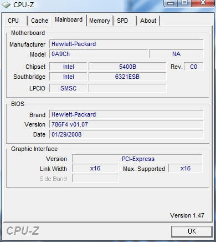The image size is (216, 242).
Task: Click the Link Width field x16
Action: [x=95, y=169]
